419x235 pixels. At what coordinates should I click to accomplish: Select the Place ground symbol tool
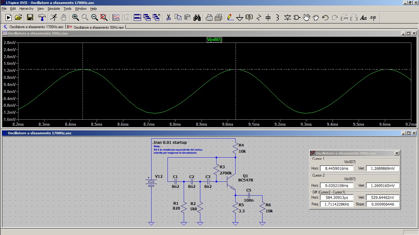click(x=240, y=18)
